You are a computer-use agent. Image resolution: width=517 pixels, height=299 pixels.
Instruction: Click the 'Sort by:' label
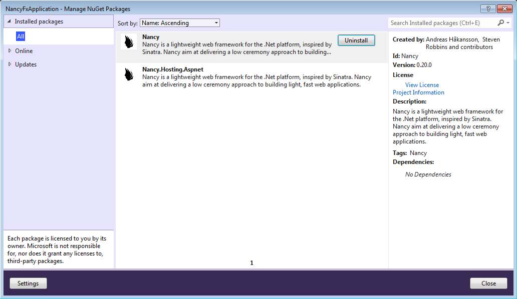(x=128, y=23)
